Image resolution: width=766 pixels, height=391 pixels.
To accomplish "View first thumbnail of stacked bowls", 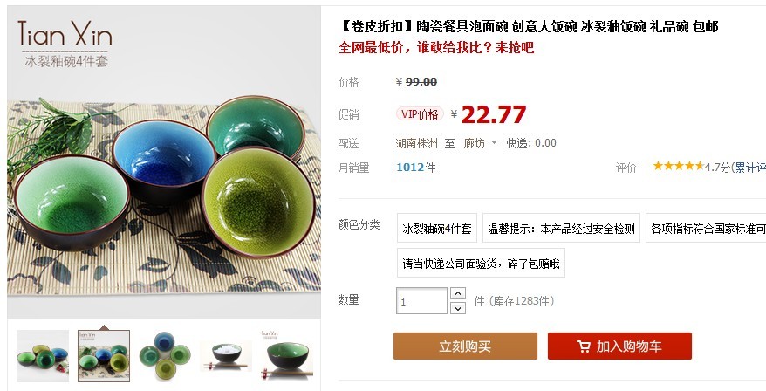I will pos(43,356).
